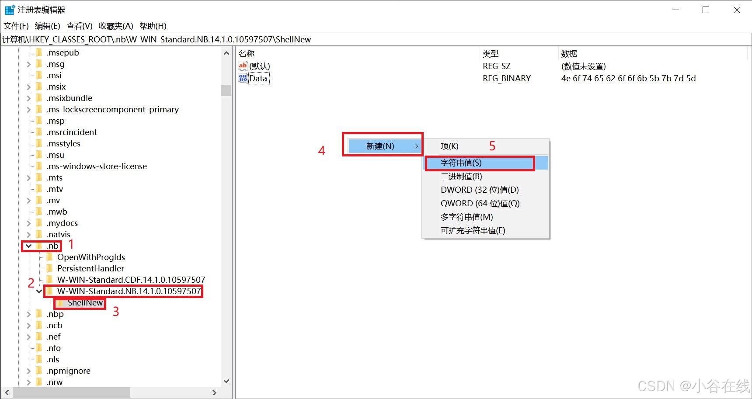Click the .mts folder icon
Screen dimensions: 752x399
point(39,177)
